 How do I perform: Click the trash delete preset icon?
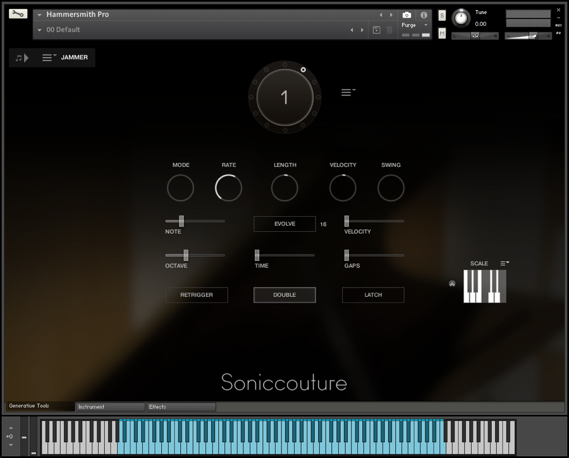pyautogui.click(x=389, y=30)
